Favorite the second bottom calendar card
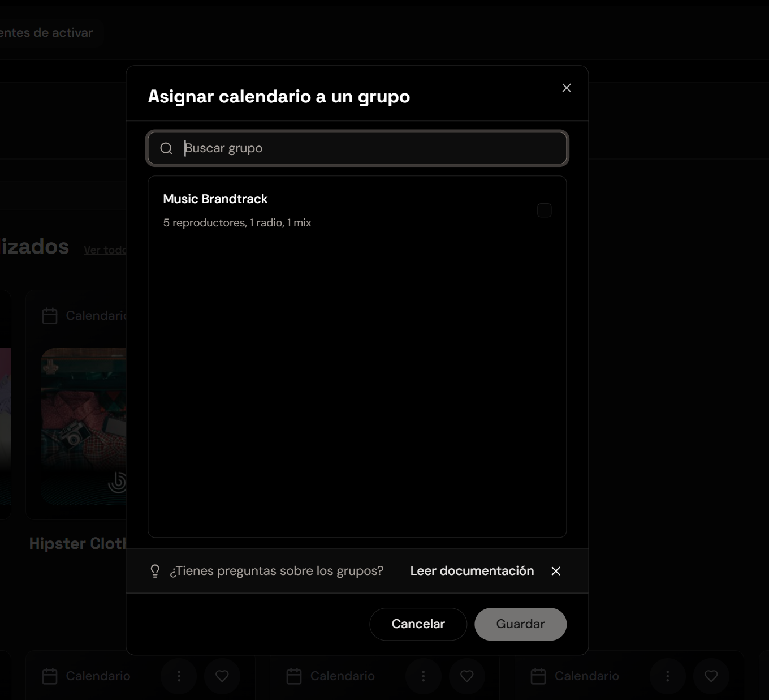The width and height of the screenshot is (769, 700). coord(466,676)
